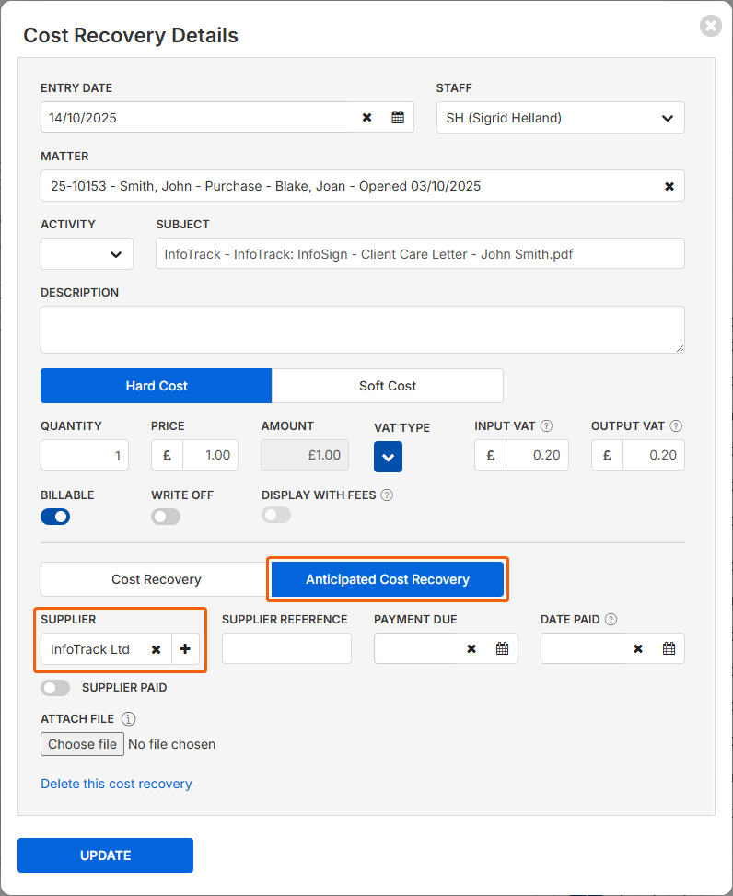Enable the Write Off toggle
This screenshot has width=733, height=896.
166,517
